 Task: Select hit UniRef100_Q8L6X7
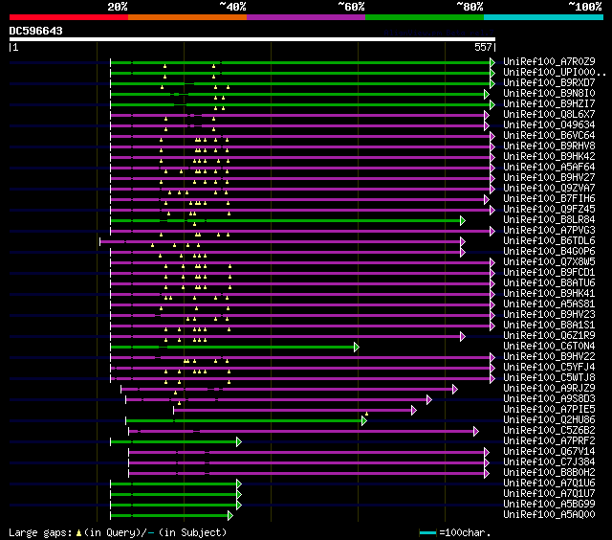(x=549, y=115)
